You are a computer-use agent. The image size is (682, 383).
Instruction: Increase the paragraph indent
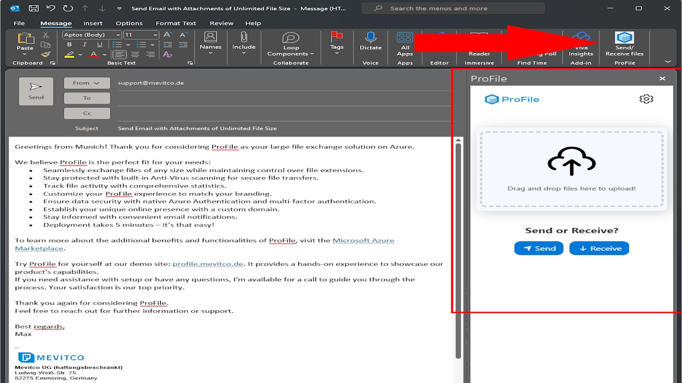pyautogui.click(x=183, y=45)
